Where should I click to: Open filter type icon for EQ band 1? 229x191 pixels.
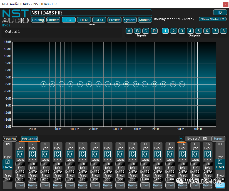coord(20,154)
